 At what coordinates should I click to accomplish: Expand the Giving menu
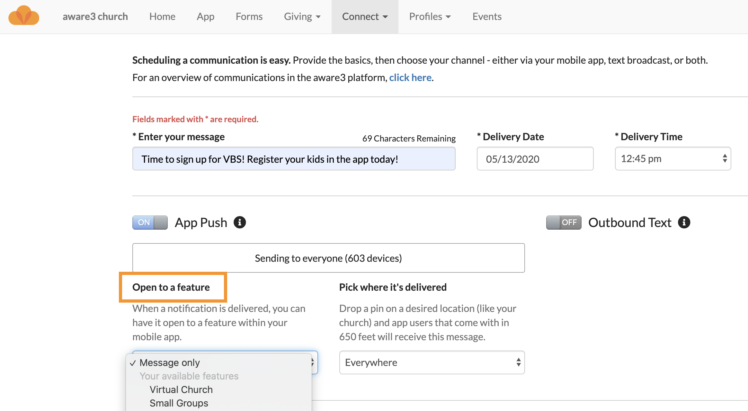coord(302,16)
